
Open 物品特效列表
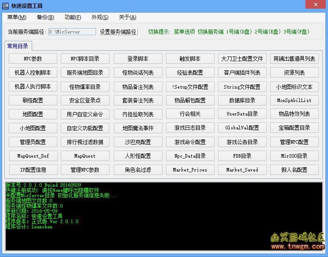(x=294, y=114)
